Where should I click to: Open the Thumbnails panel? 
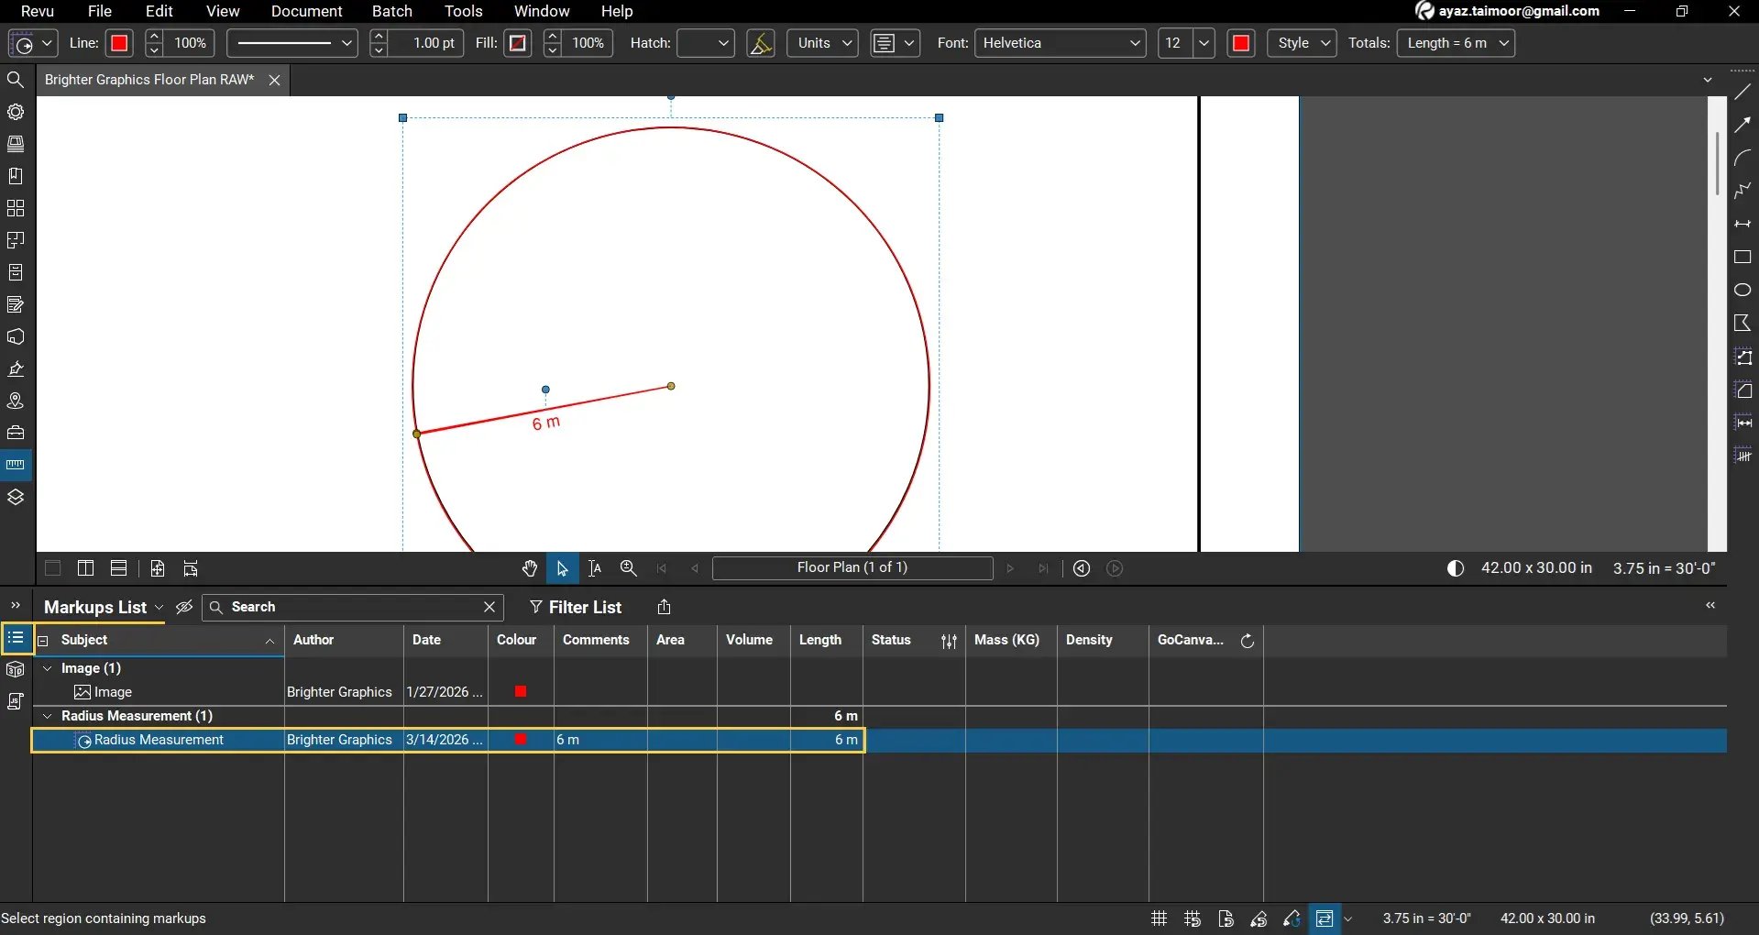tap(16, 144)
